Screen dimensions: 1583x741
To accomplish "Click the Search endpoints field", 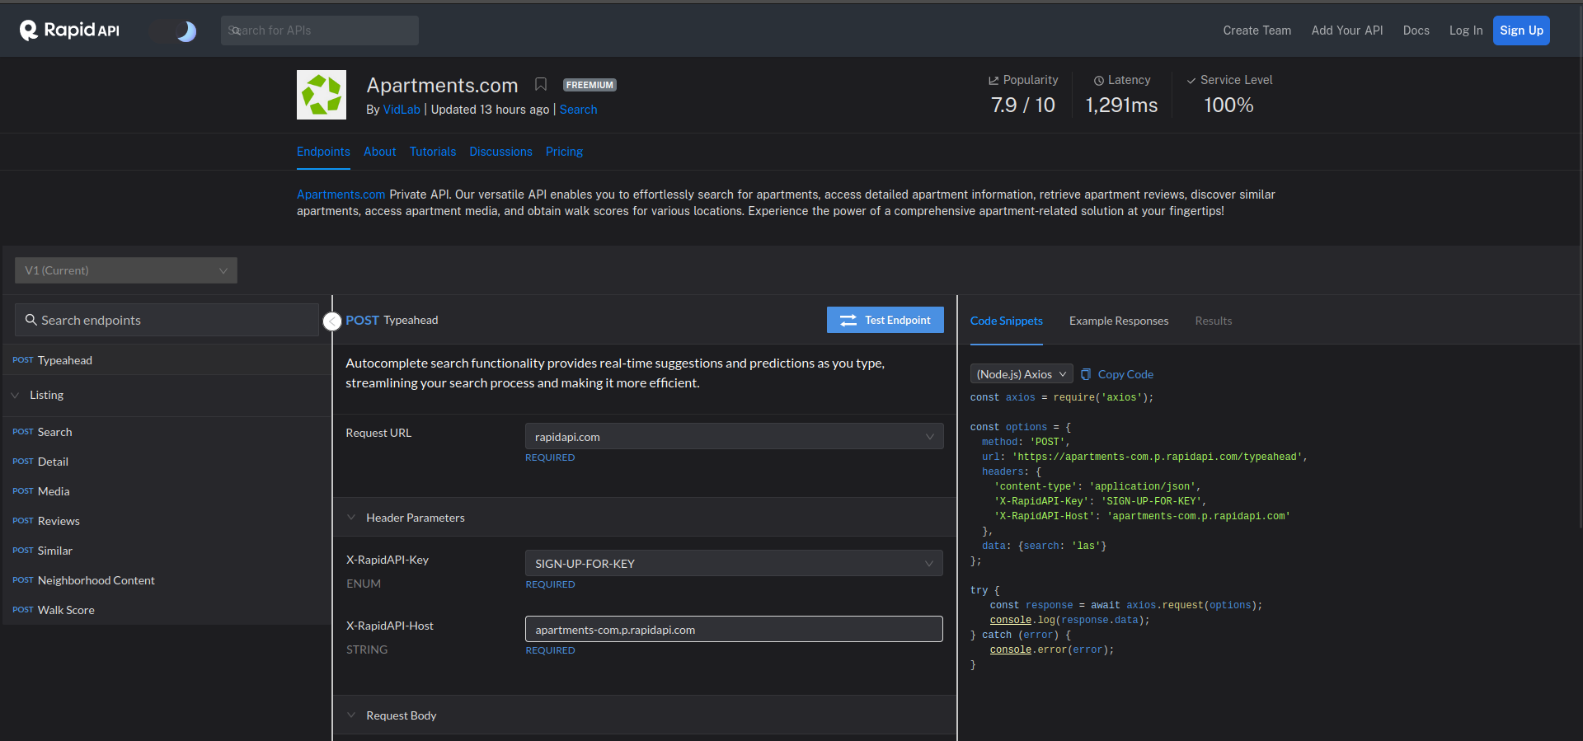I will tap(167, 320).
